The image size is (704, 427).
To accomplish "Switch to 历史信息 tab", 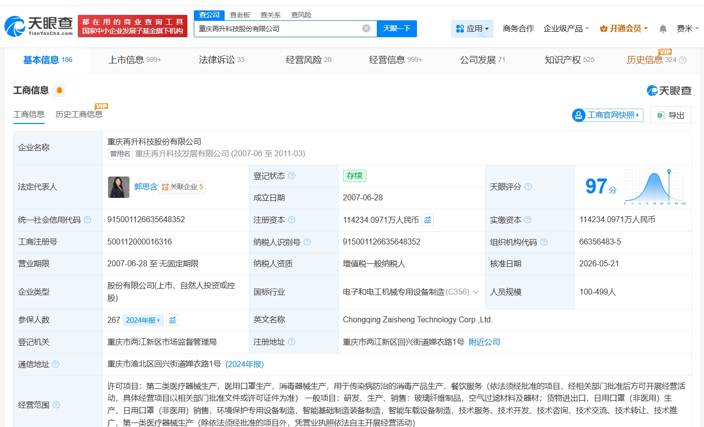I will (x=651, y=60).
